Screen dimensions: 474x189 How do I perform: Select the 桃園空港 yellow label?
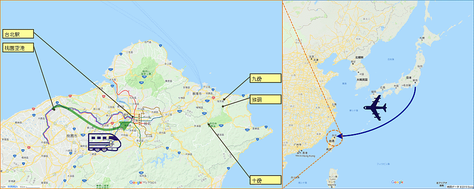[17, 47]
